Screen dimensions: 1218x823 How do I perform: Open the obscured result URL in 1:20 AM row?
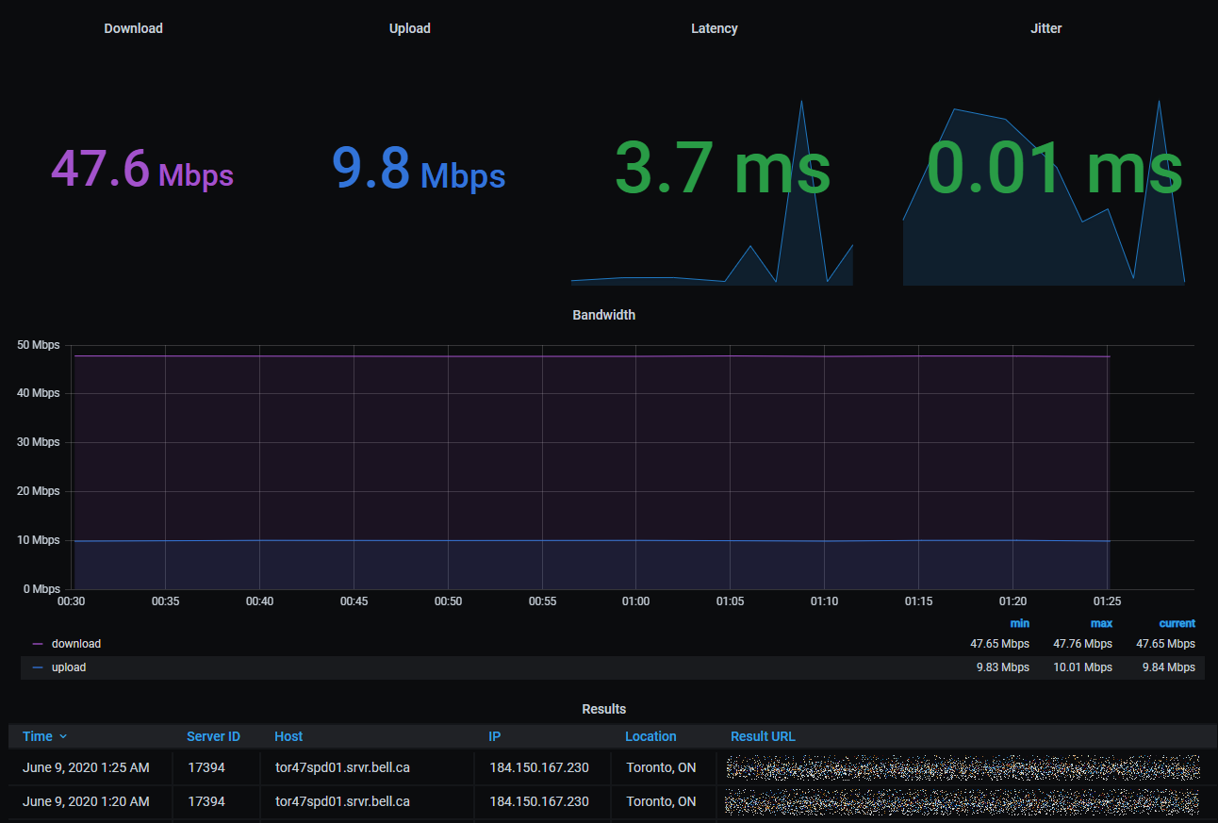pyautogui.click(x=963, y=801)
